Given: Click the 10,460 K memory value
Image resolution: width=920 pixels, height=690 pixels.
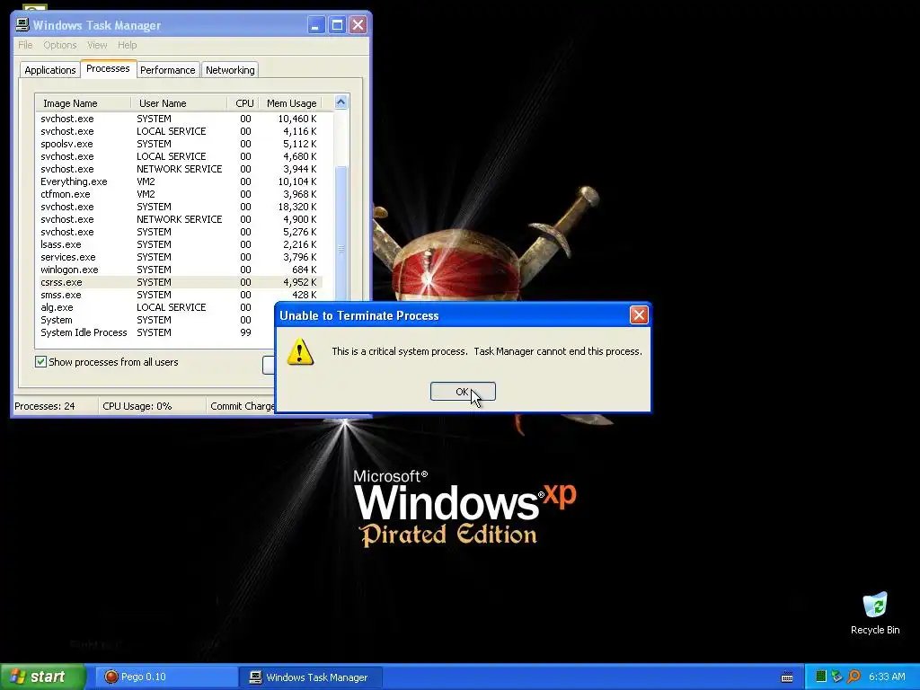Looking at the screenshot, I should pyautogui.click(x=297, y=119).
